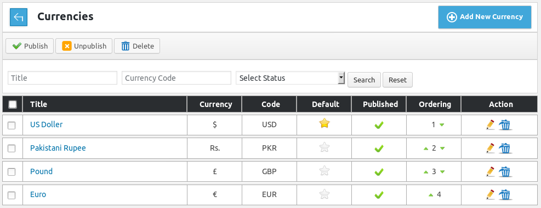
Task: Select the Euro row checkbox
Action: (x=12, y=195)
